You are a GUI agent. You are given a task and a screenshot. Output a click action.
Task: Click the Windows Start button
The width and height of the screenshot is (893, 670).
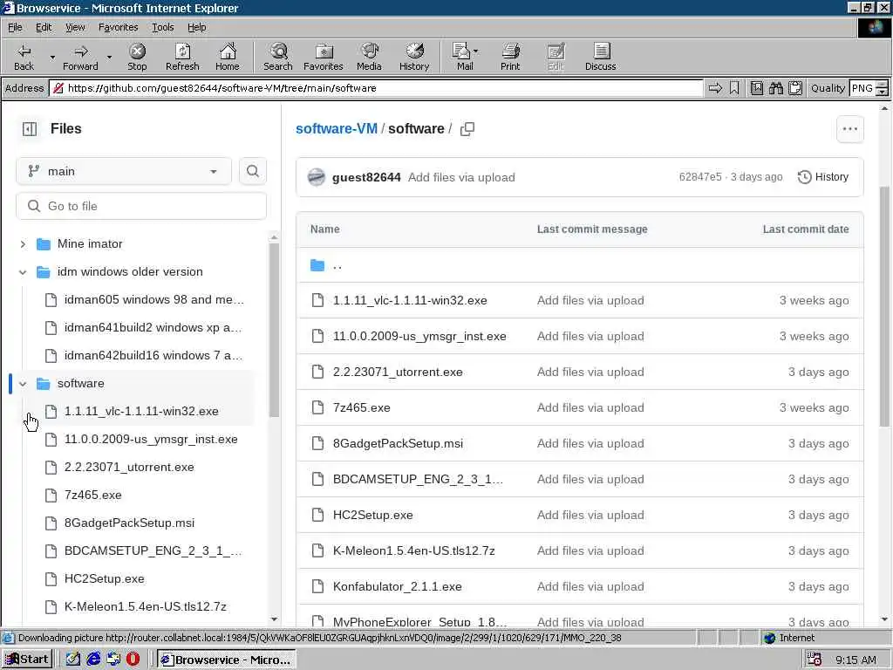(27, 660)
